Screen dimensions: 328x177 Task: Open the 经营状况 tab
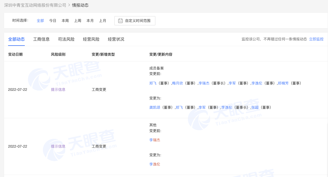click(116, 39)
